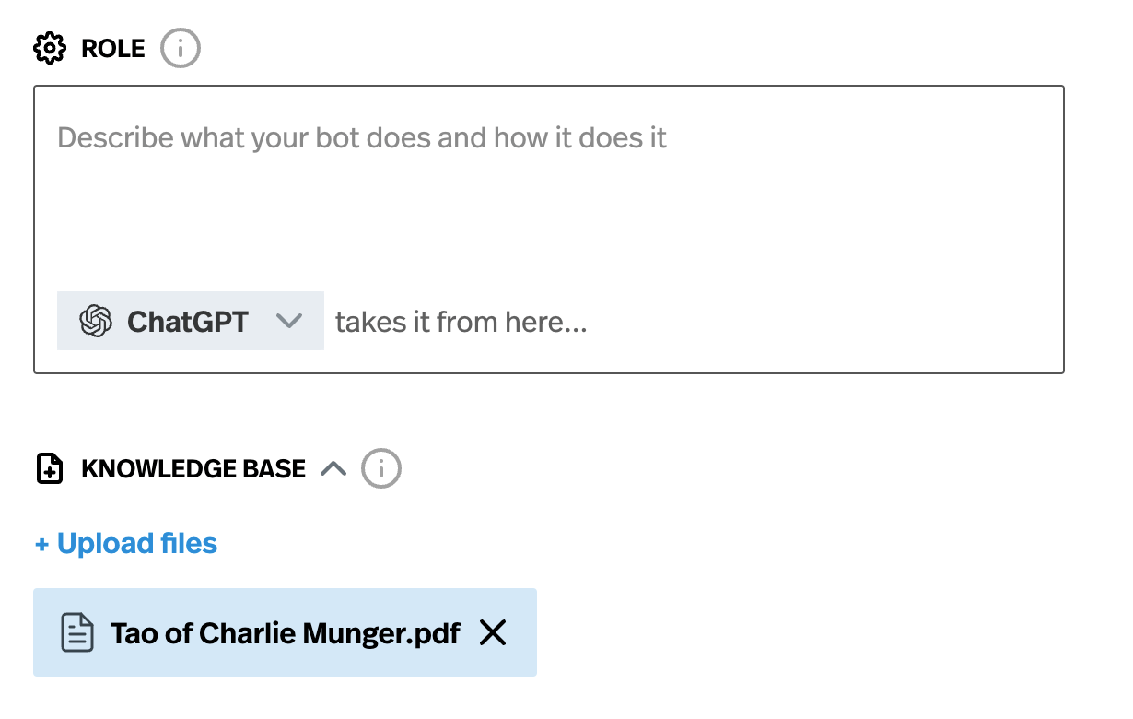Click the plus sign before Upload files

click(x=41, y=544)
